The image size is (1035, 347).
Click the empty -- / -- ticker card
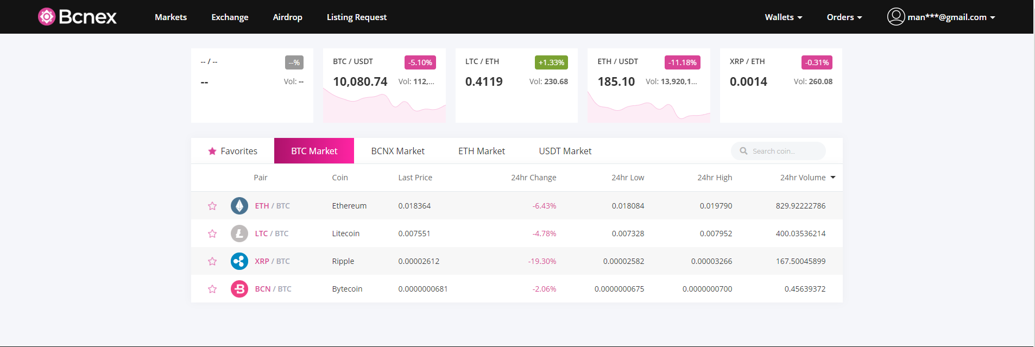coord(252,85)
